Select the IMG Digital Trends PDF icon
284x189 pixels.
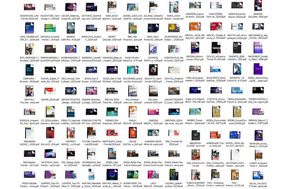click(x=29, y=154)
